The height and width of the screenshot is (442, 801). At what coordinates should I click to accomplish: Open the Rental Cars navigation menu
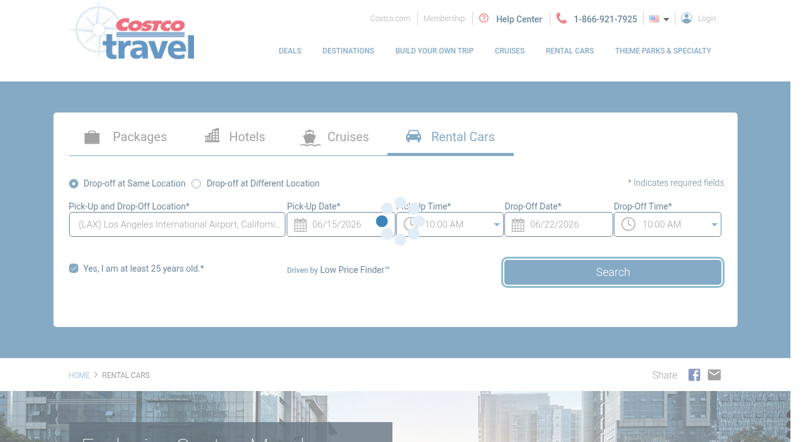(570, 51)
